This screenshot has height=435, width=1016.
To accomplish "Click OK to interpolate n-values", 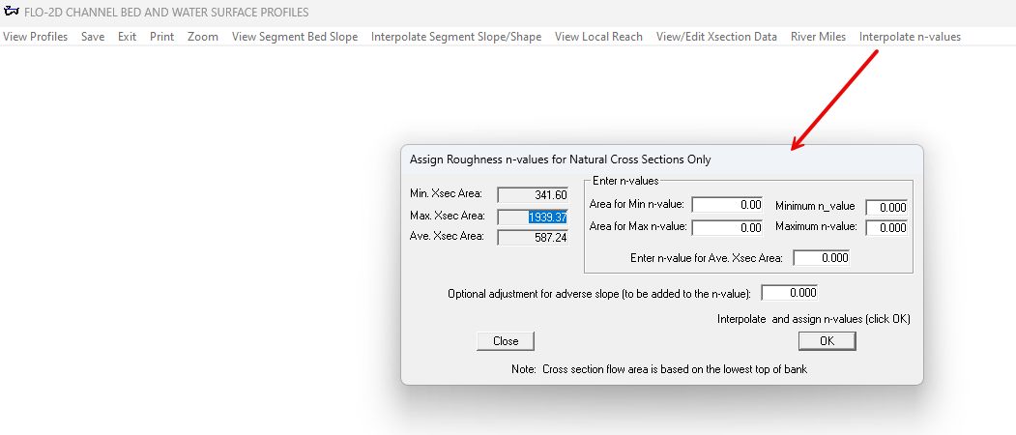I will point(827,341).
